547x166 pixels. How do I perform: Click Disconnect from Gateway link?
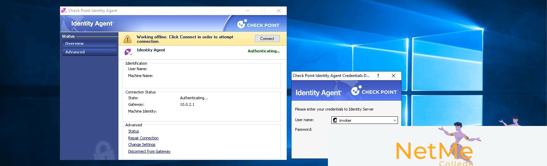tap(149, 151)
